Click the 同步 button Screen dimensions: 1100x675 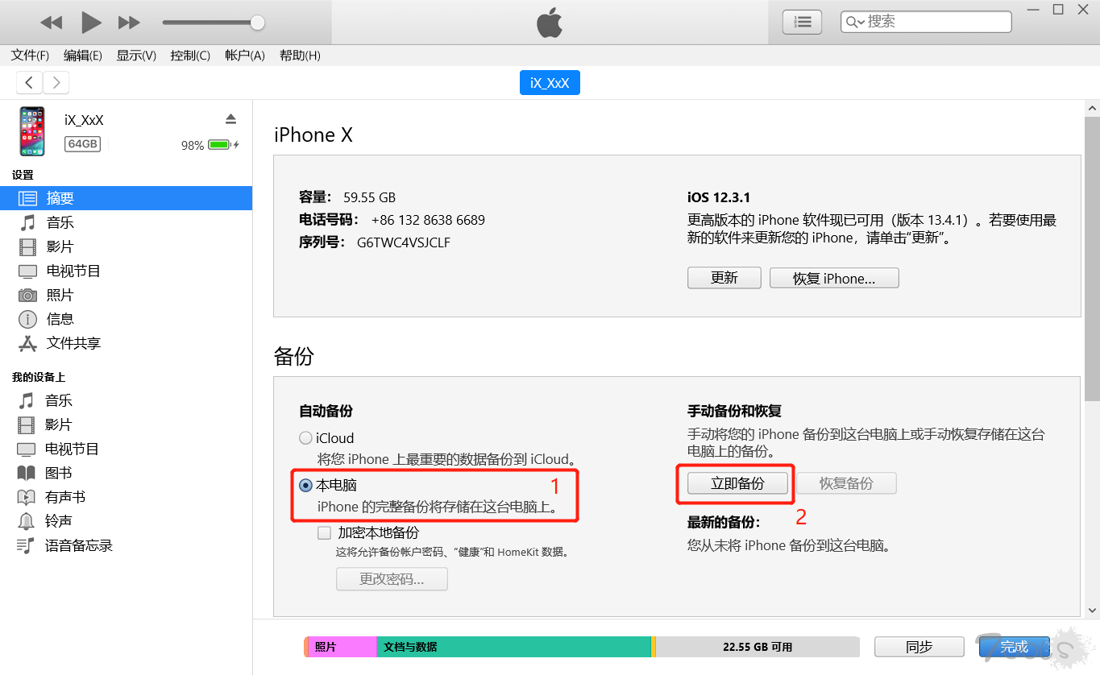pyautogui.click(x=919, y=647)
